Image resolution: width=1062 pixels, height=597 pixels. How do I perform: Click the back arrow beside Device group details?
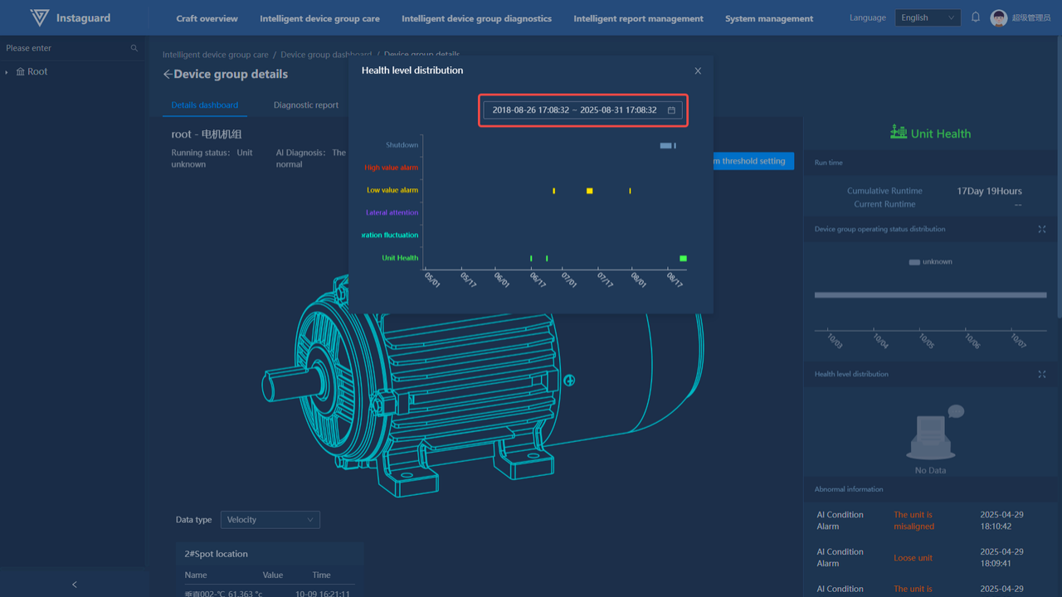[168, 75]
